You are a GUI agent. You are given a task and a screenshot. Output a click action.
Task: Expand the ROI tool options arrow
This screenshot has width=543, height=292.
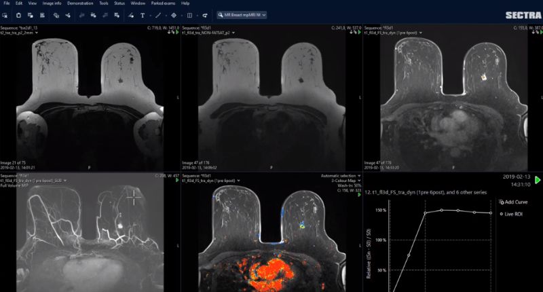coord(181,16)
